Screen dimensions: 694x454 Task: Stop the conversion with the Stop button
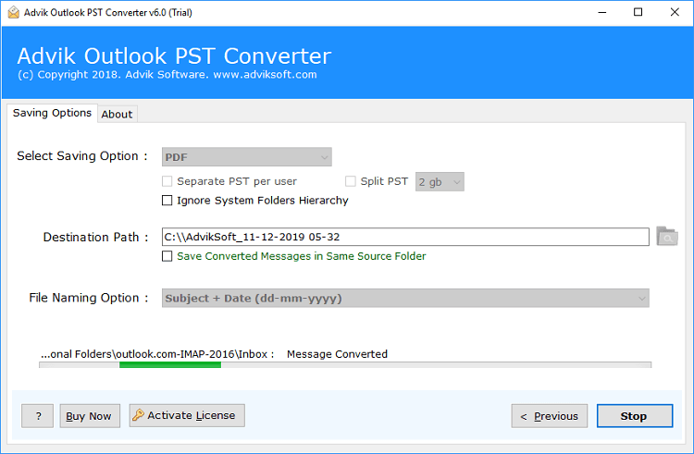(635, 416)
